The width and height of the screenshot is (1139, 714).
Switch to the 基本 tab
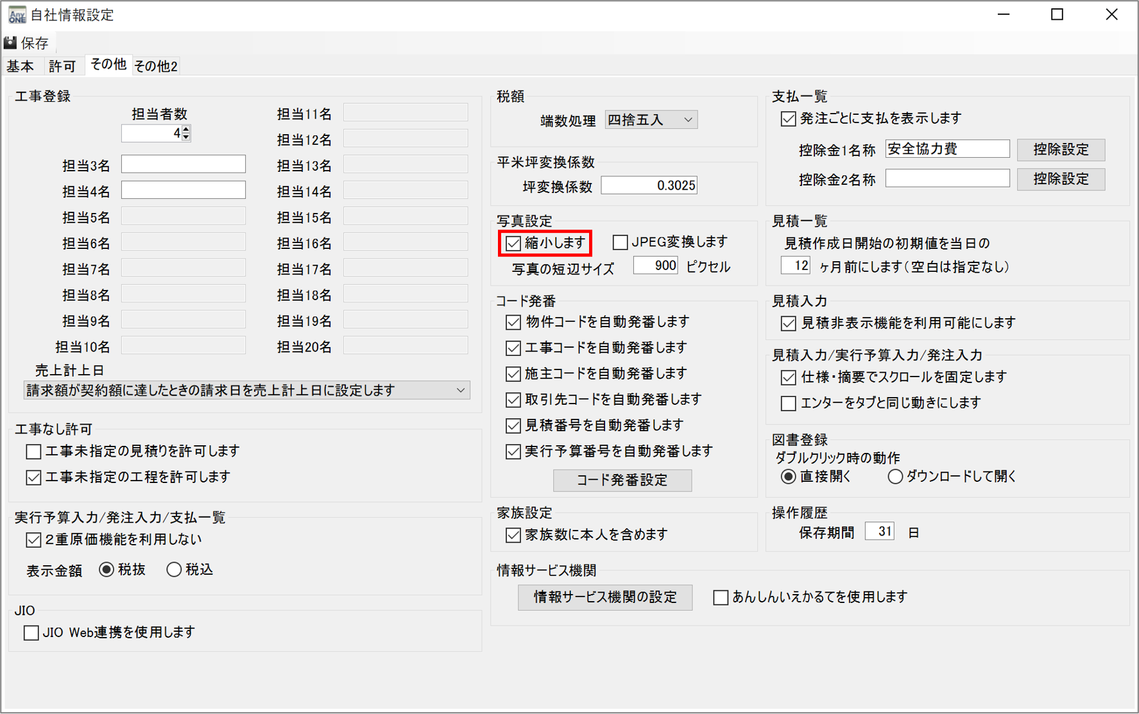tap(21, 66)
